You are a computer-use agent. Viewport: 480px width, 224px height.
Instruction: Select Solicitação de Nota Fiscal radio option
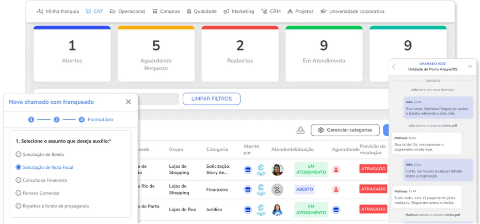click(x=45, y=167)
